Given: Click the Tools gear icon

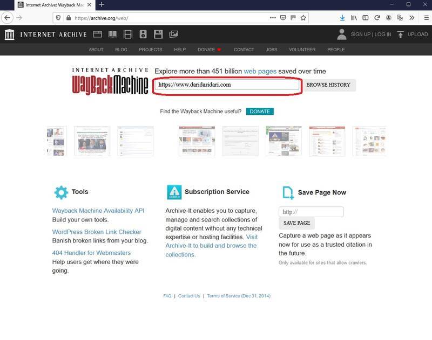Looking at the screenshot, I should click(61, 192).
